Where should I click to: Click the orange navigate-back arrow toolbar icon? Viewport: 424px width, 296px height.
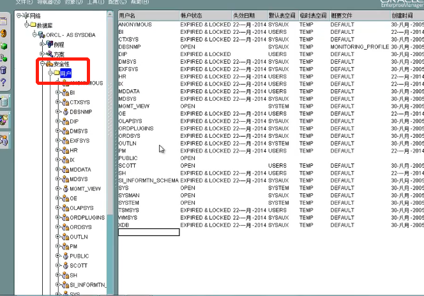coord(4,33)
